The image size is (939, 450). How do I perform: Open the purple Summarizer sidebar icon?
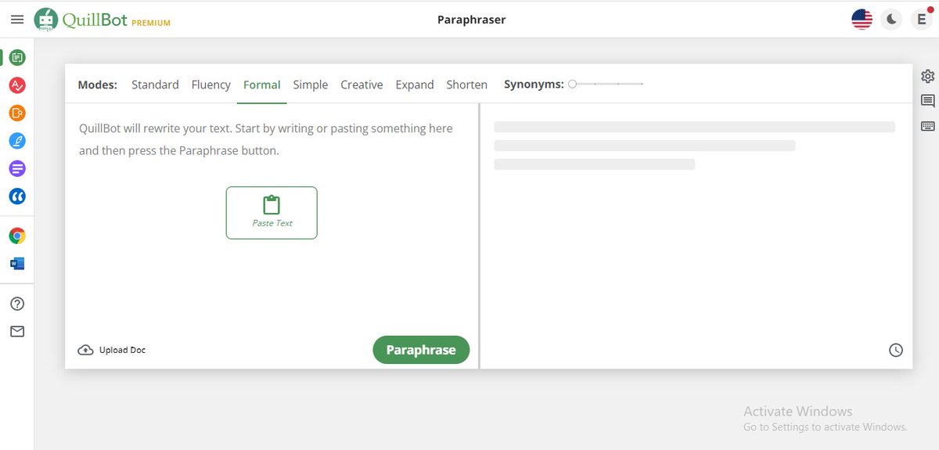click(x=17, y=168)
